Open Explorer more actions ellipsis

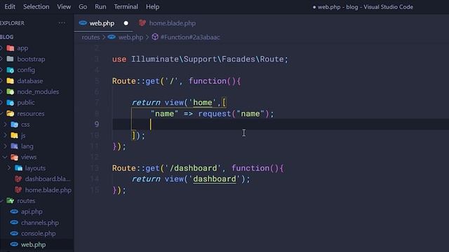(62, 23)
